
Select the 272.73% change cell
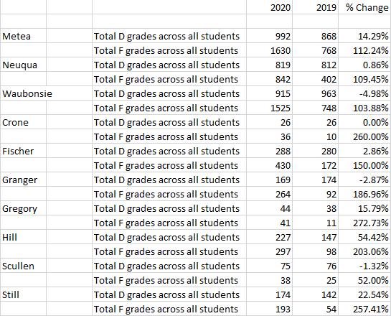[x=365, y=223]
